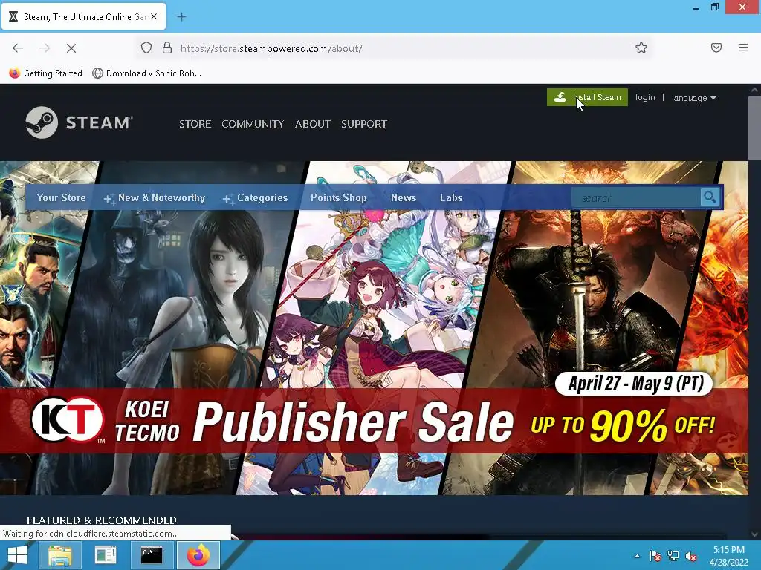Open the SUPPORT page
Image resolution: width=761 pixels, height=570 pixels.
364,124
